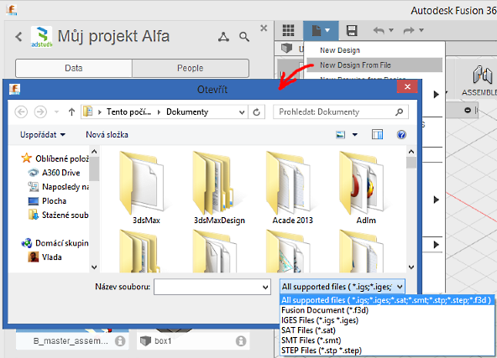497x358 pixels.
Task: Click Forward arrow in Otevřít dialog
Action: [x=40, y=112]
